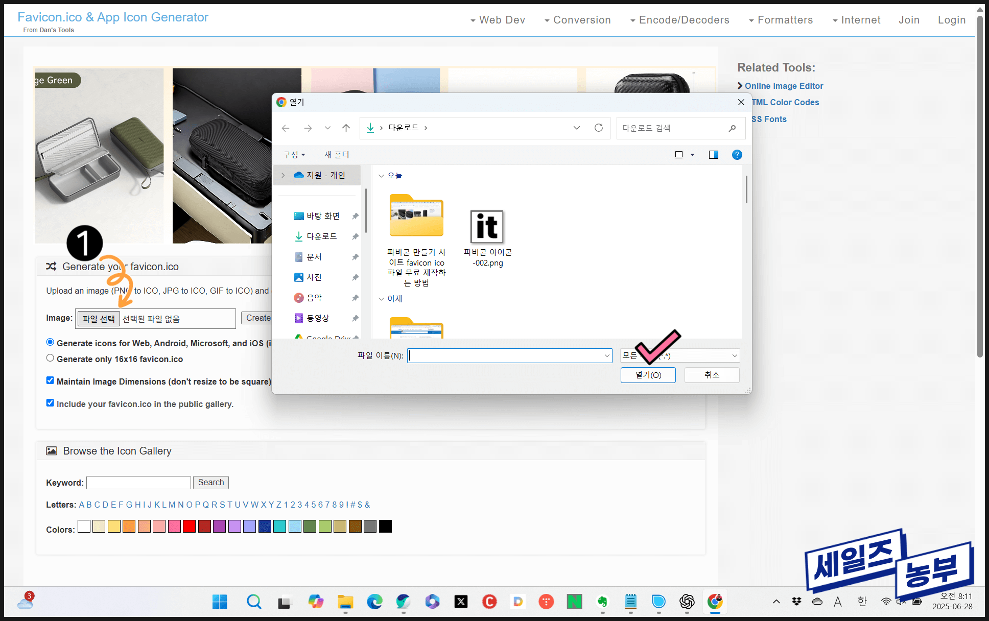
Task: Select Generate only 16x16 favicon.ico option
Action: point(50,359)
